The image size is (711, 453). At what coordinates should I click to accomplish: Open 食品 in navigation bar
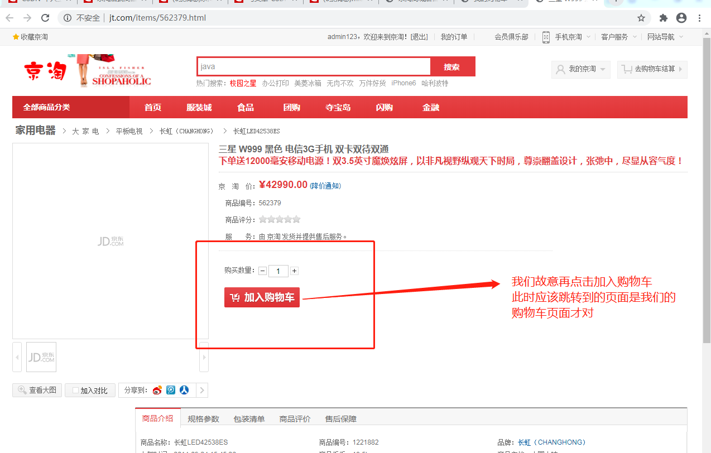tap(246, 107)
